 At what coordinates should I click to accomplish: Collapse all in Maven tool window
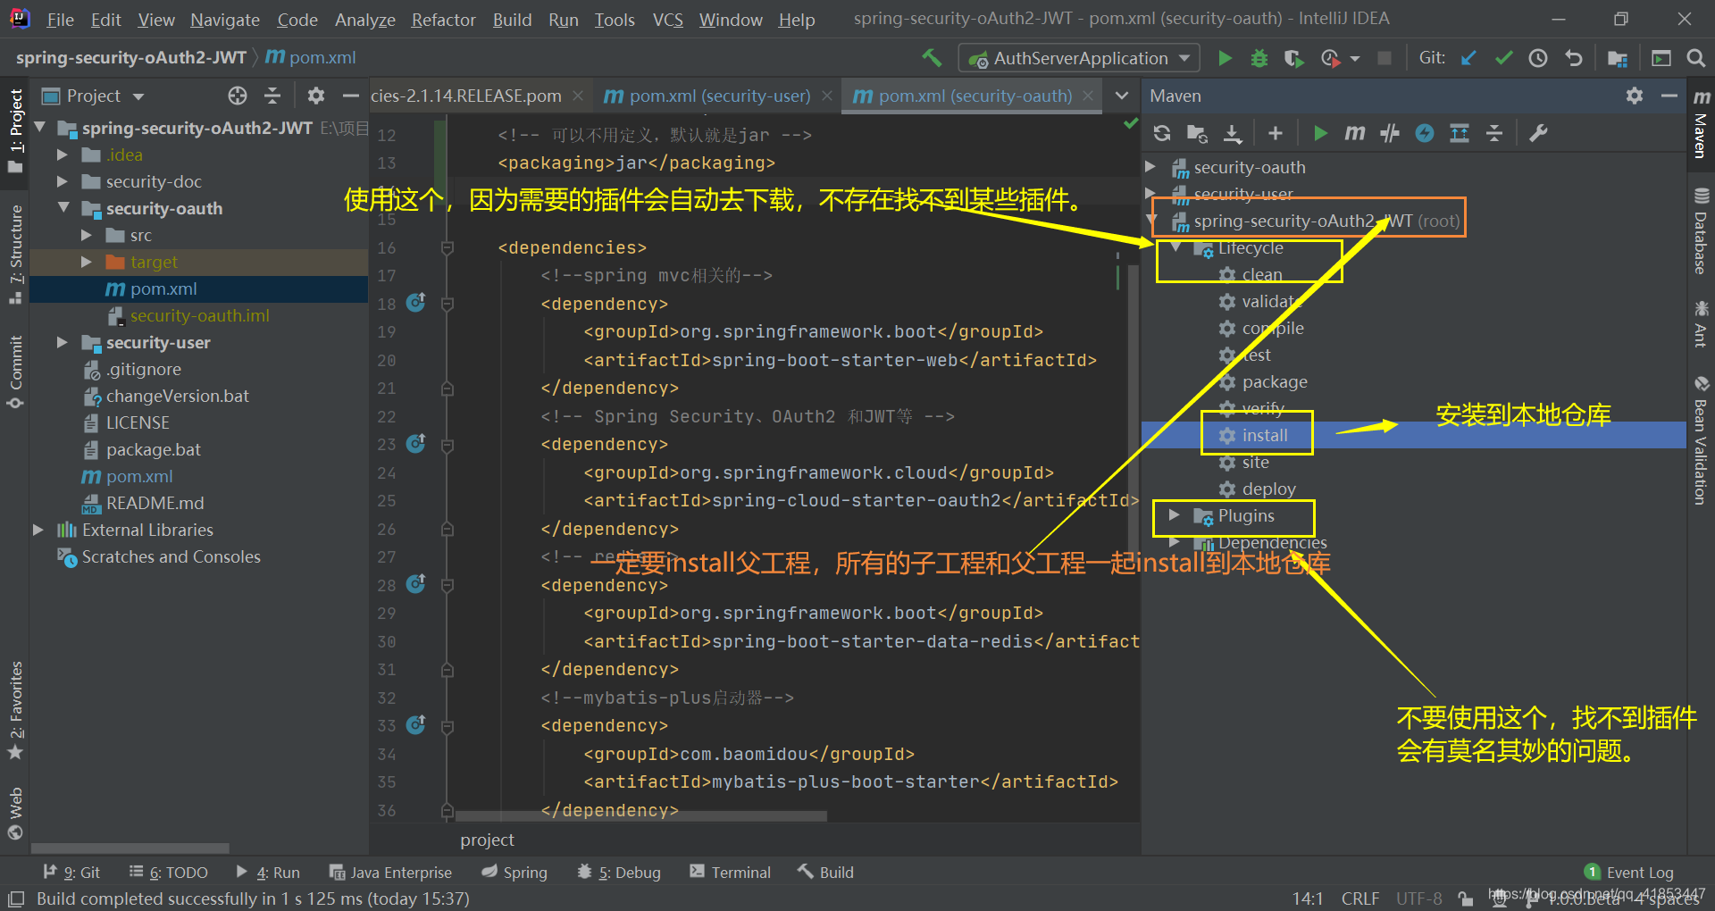[1494, 133]
